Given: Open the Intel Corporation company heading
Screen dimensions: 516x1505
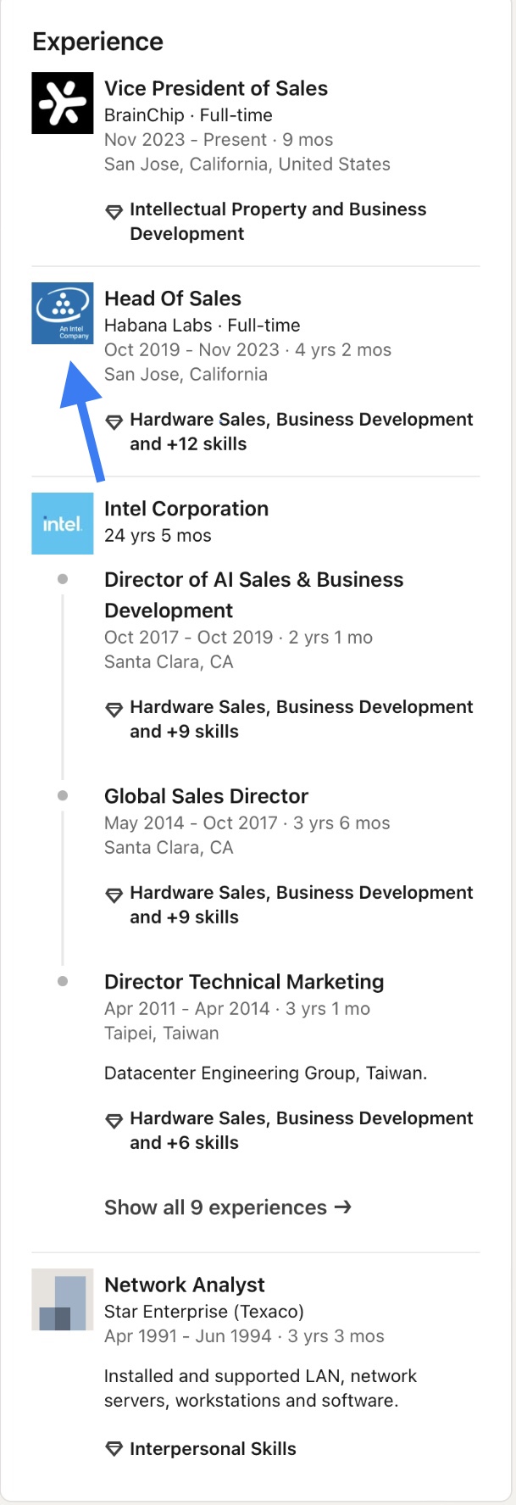Looking at the screenshot, I should (186, 509).
